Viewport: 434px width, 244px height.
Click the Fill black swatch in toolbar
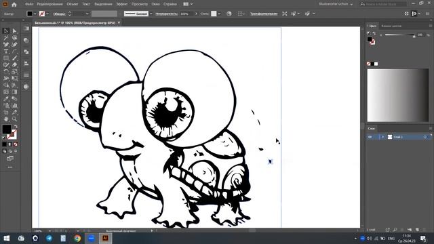7,129
